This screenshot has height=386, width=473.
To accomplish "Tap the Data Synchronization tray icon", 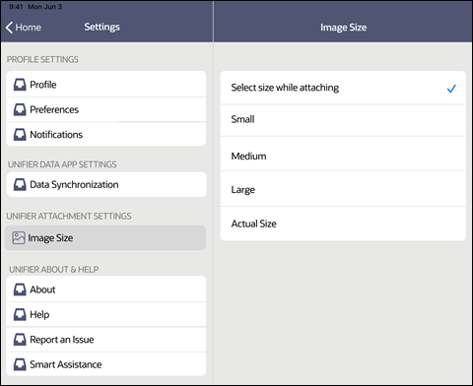I will click(20, 184).
